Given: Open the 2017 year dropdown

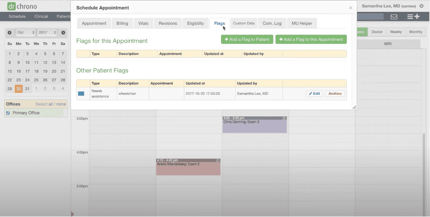Looking at the screenshot, I should [47, 33].
